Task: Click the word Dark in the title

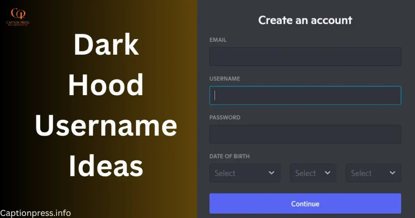Action: click(x=106, y=45)
